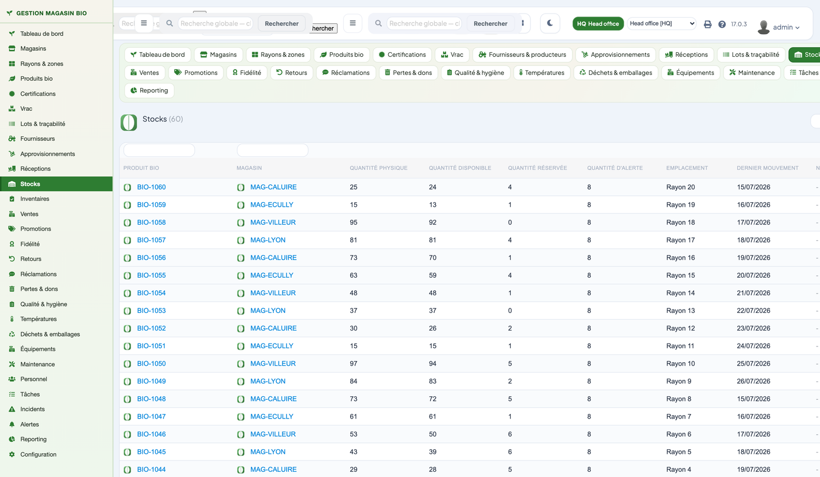Select the Rayon 13 cell in BIO-1053 row
The image size is (820, 477).
click(680, 311)
